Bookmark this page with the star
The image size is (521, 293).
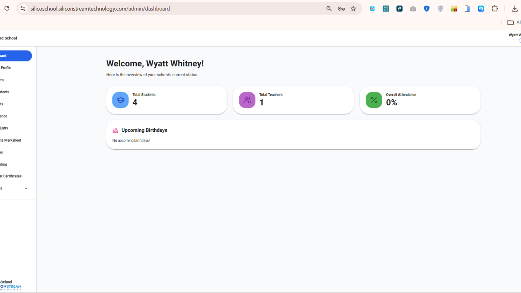coord(353,9)
